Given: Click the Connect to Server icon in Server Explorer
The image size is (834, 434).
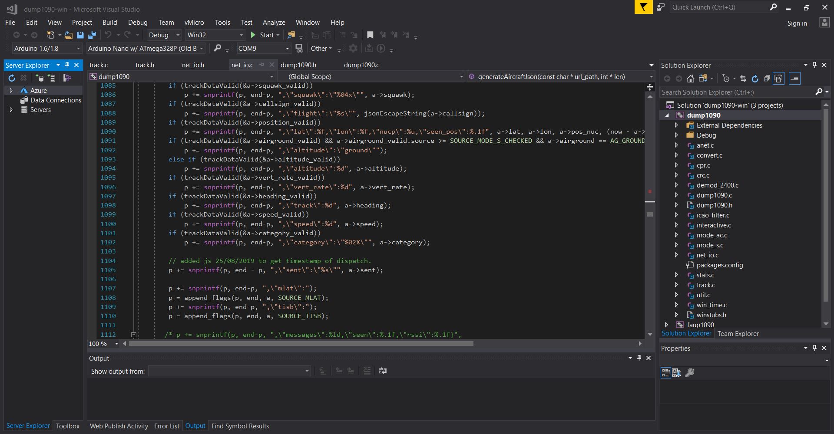Looking at the screenshot, I should tap(52, 78).
